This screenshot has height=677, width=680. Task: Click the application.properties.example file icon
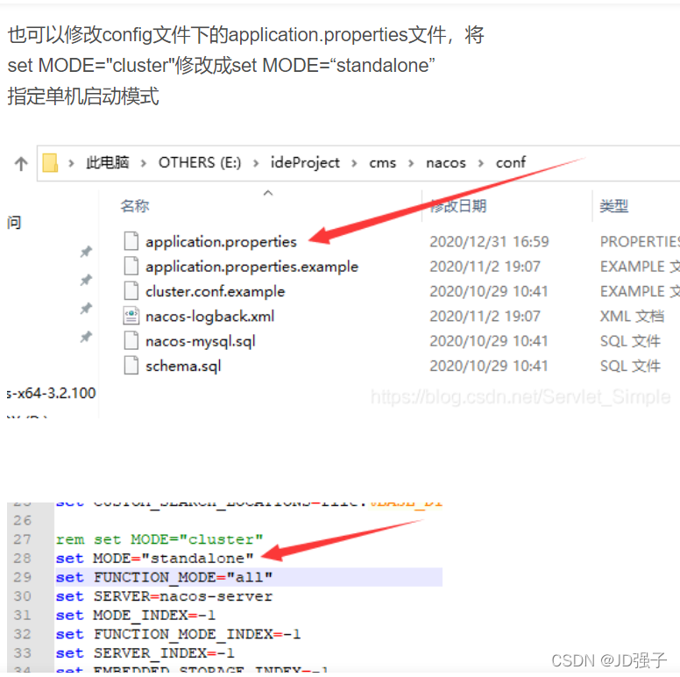[131, 266]
